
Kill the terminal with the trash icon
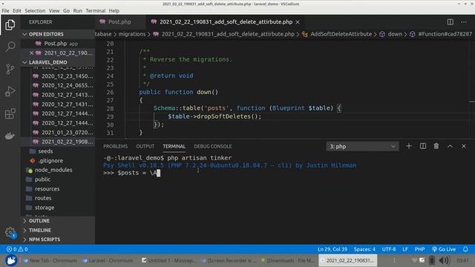click(436, 146)
